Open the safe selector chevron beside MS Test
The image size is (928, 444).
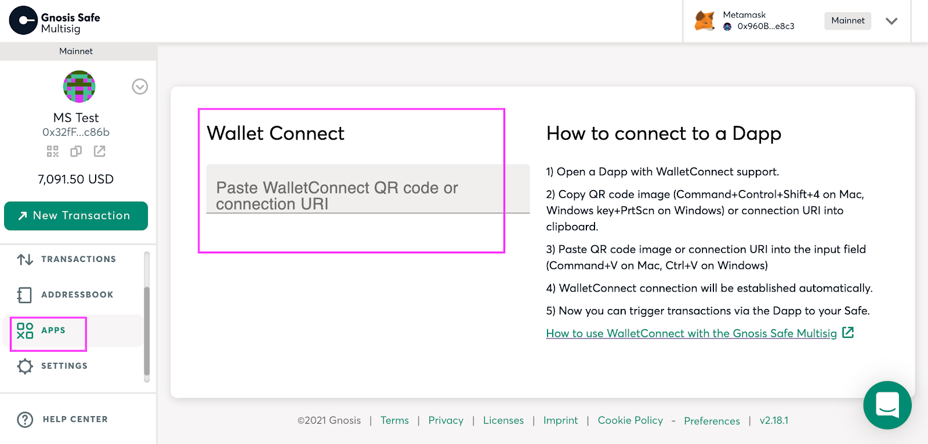point(140,86)
